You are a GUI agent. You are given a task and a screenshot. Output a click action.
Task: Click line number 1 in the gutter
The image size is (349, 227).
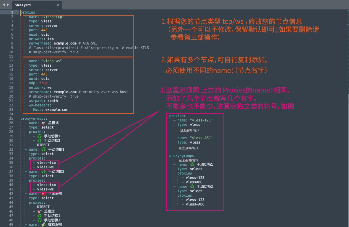[12, 12]
